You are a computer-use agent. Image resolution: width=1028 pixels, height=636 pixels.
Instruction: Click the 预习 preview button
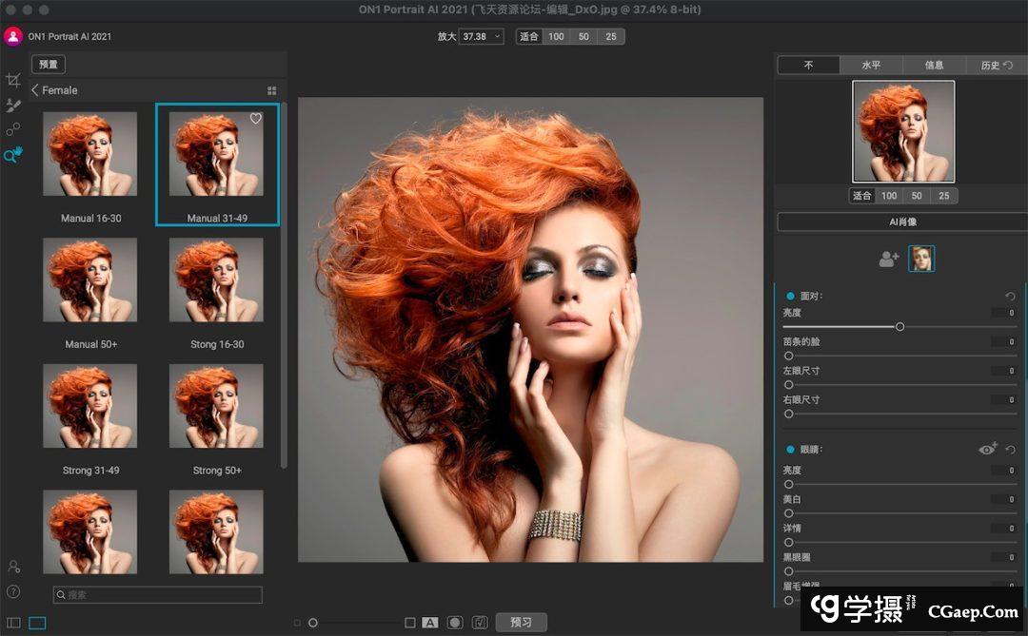tap(521, 623)
